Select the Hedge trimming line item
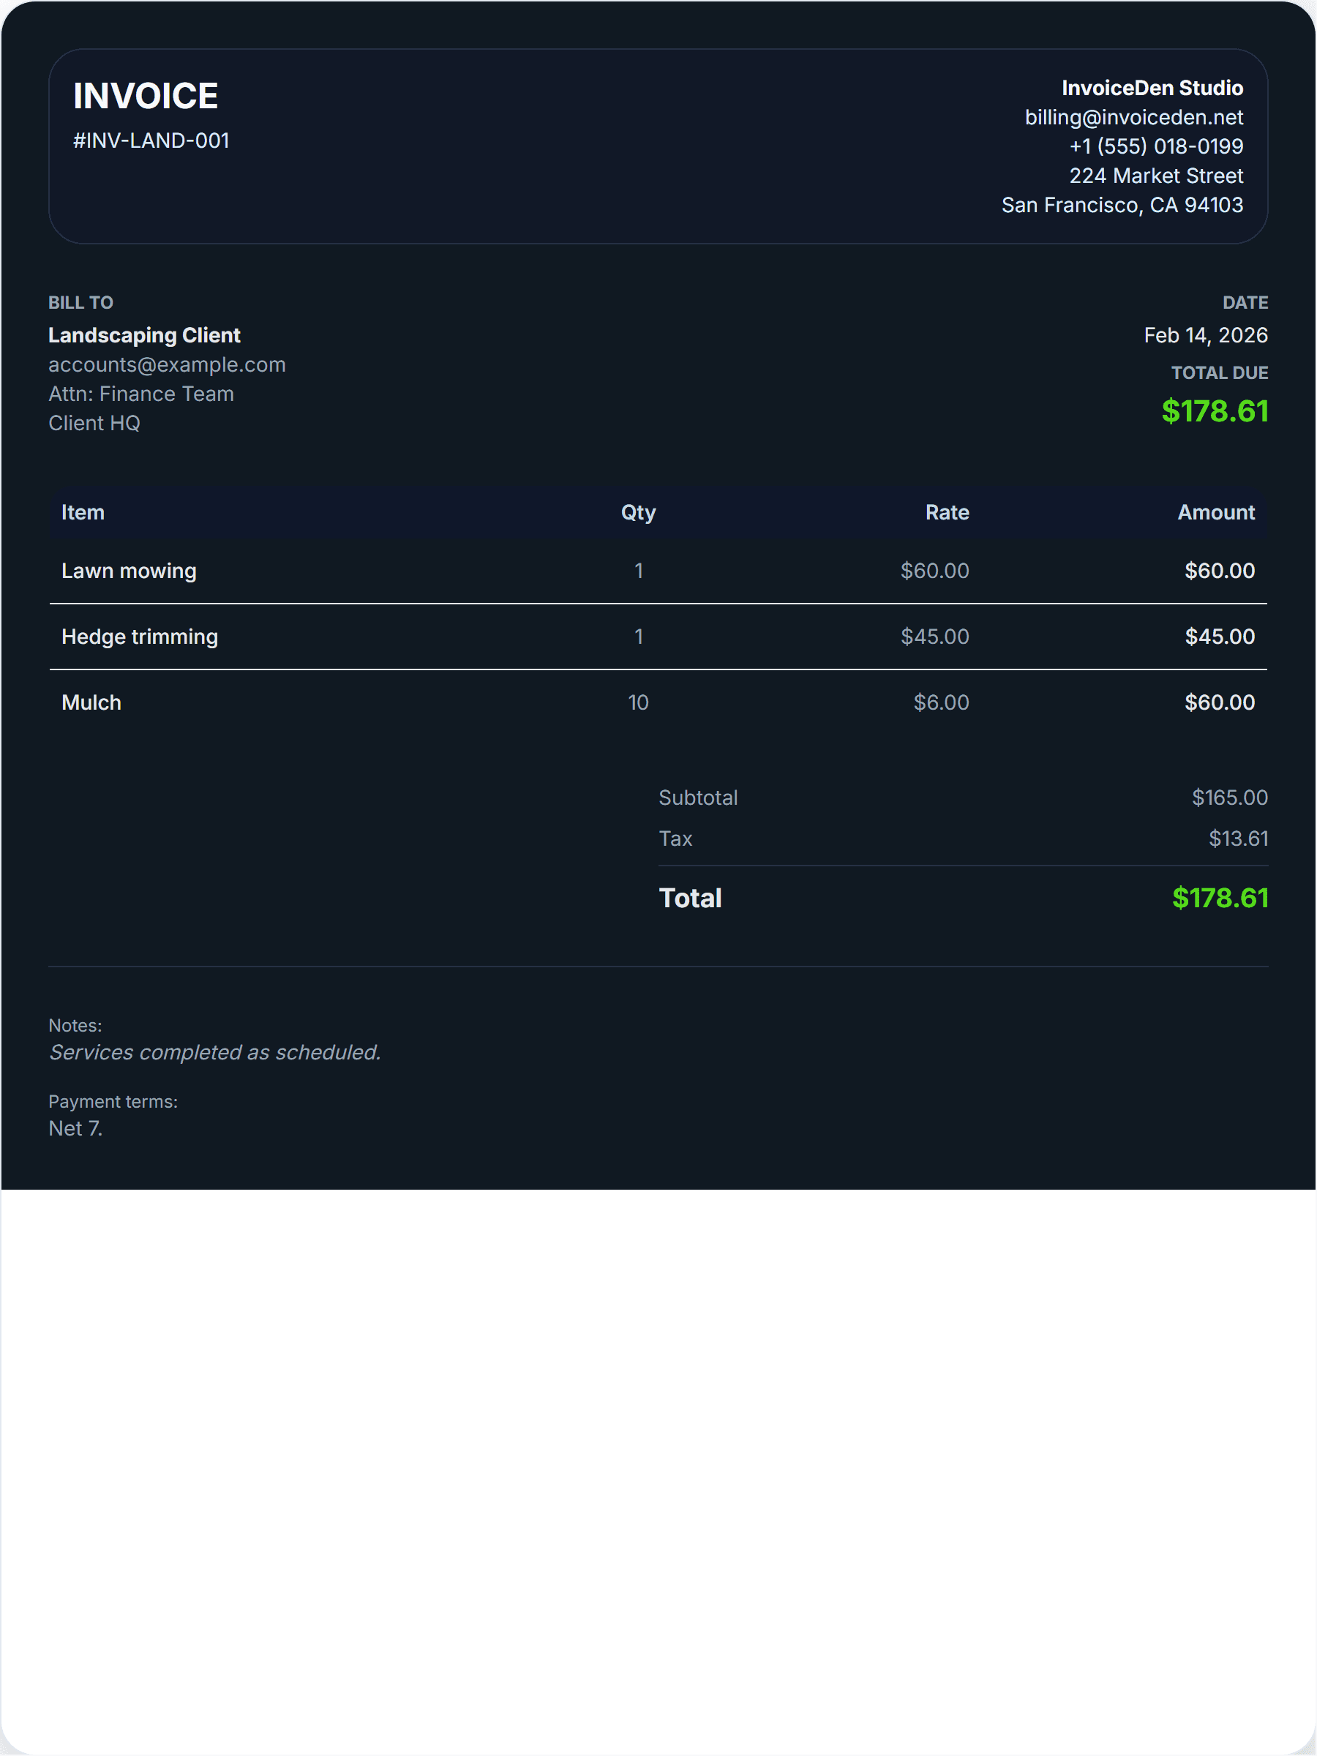This screenshot has width=1317, height=1756. [139, 637]
